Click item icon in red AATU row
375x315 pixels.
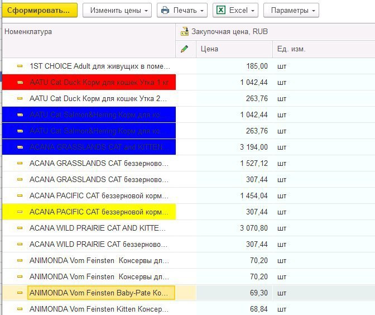click(20, 82)
